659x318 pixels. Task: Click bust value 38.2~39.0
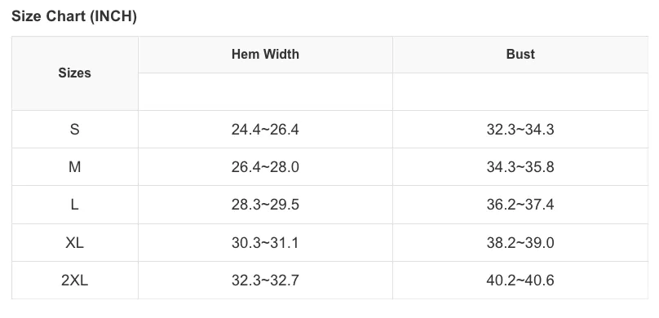(520, 242)
